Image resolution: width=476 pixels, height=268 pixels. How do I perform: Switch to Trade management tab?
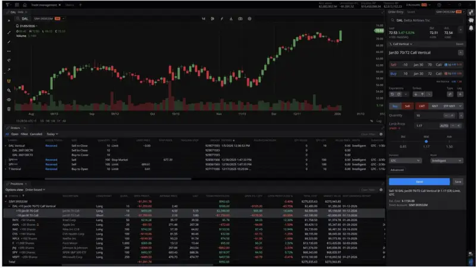click(43, 5)
